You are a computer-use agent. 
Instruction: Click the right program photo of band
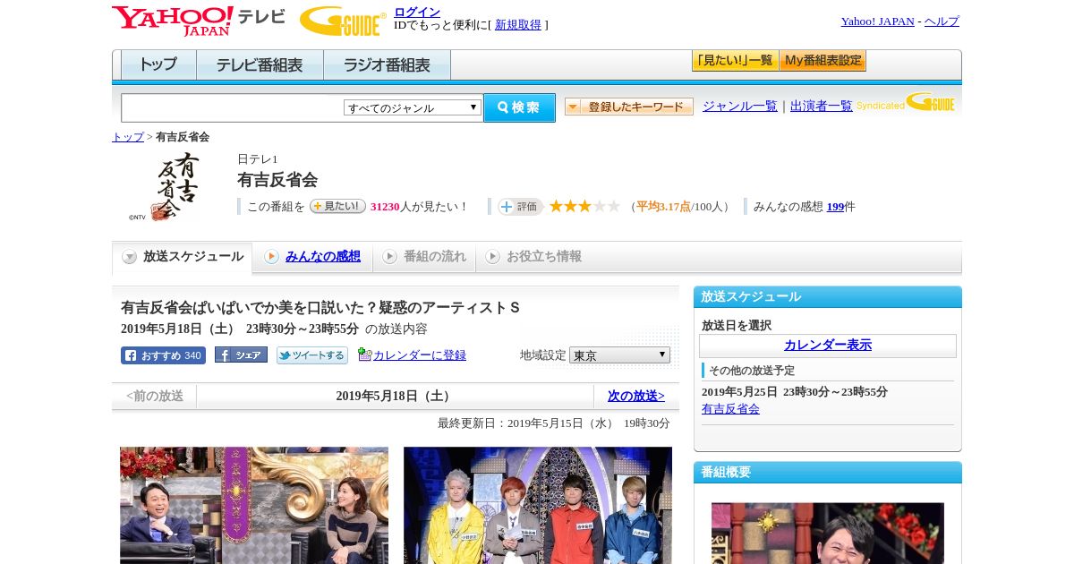[x=538, y=506]
